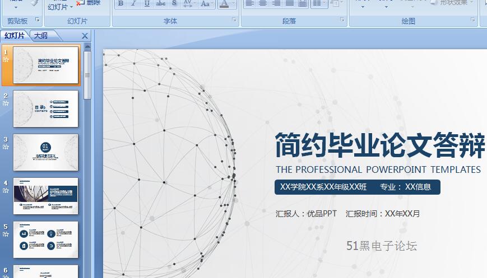The image size is (487, 278).
Task: Select slide 3 thumbnail with 01 circle
Action: tap(45, 153)
